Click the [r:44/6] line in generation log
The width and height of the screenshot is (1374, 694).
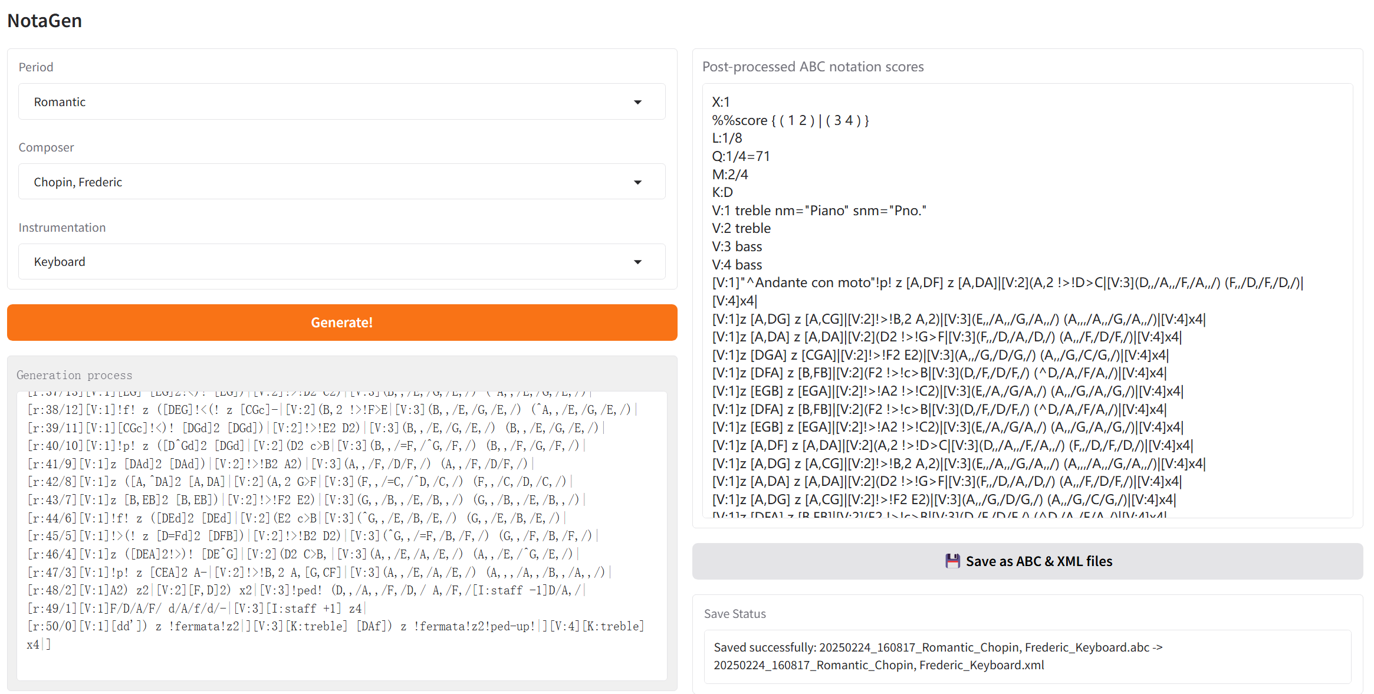click(x=294, y=518)
